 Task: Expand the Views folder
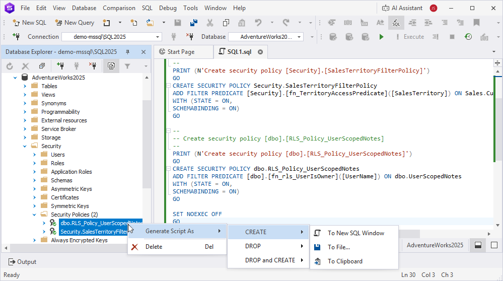coord(25,95)
